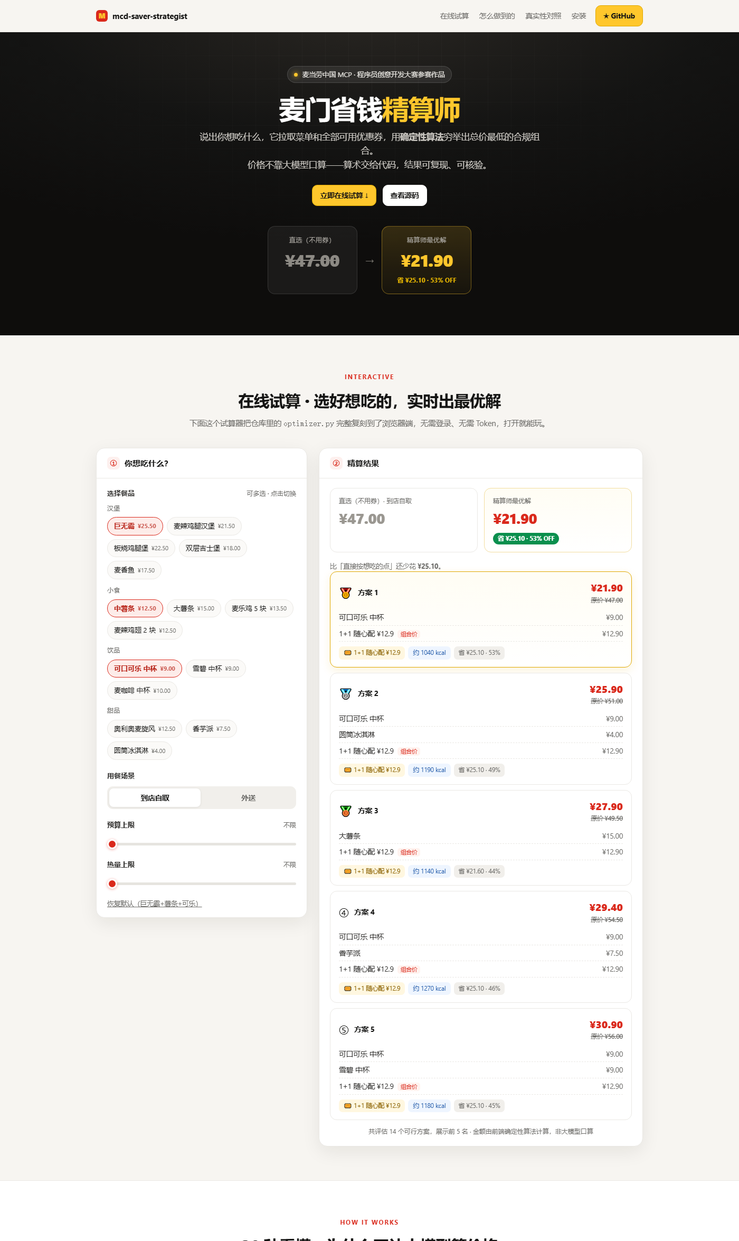739x1241 pixels.
Task: Click the 约 1040 kcal tag in 方案 1
Action: coord(429,653)
